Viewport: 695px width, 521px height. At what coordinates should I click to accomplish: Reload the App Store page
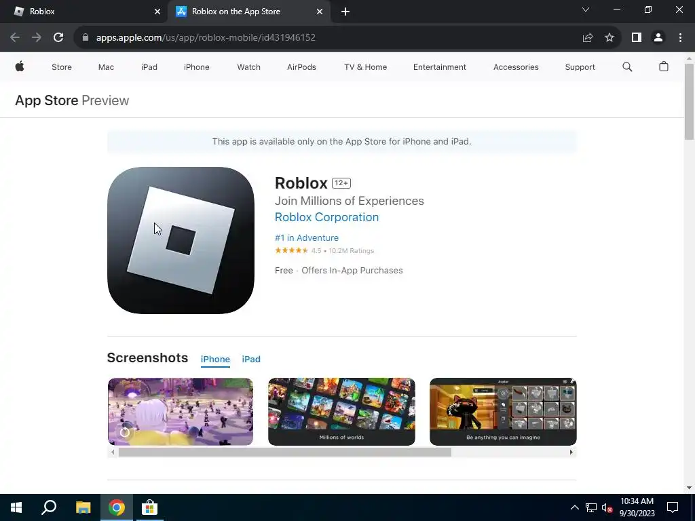pyautogui.click(x=58, y=38)
